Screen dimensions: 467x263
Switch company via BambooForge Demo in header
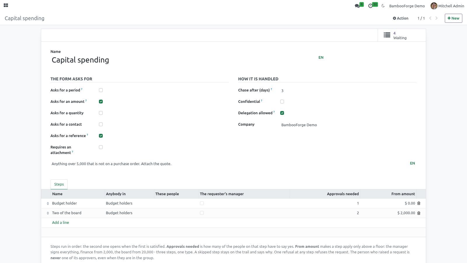[407, 6]
